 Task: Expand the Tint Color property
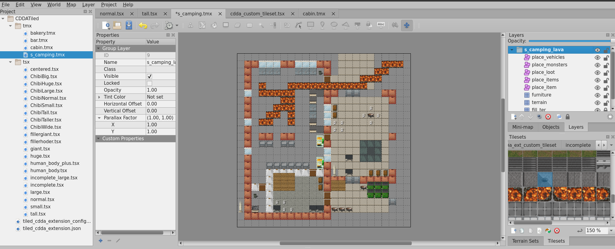pos(99,97)
